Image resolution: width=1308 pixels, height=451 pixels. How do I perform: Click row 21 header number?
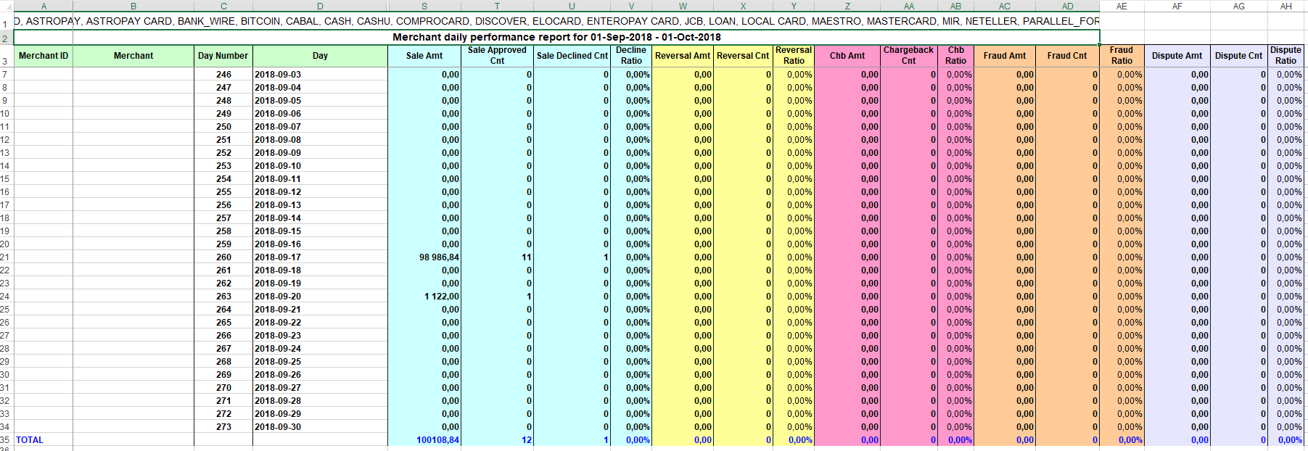pos(6,257)
